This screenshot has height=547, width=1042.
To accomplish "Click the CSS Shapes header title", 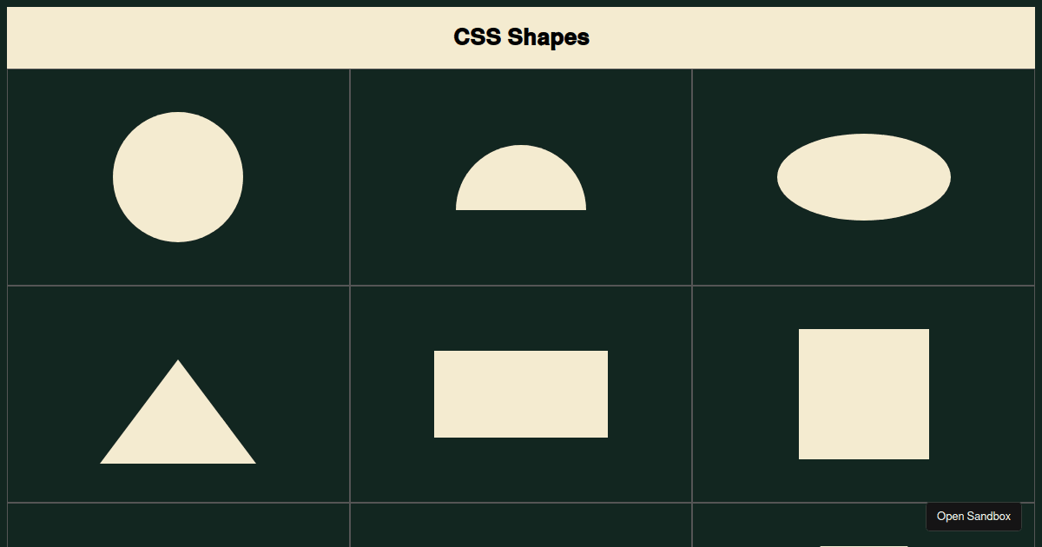I will tap(521, 37).
